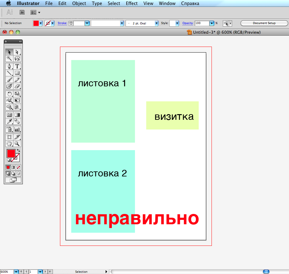
Task: Open Adobe Bridge via the Br icon
Action: tap(22, 13)
